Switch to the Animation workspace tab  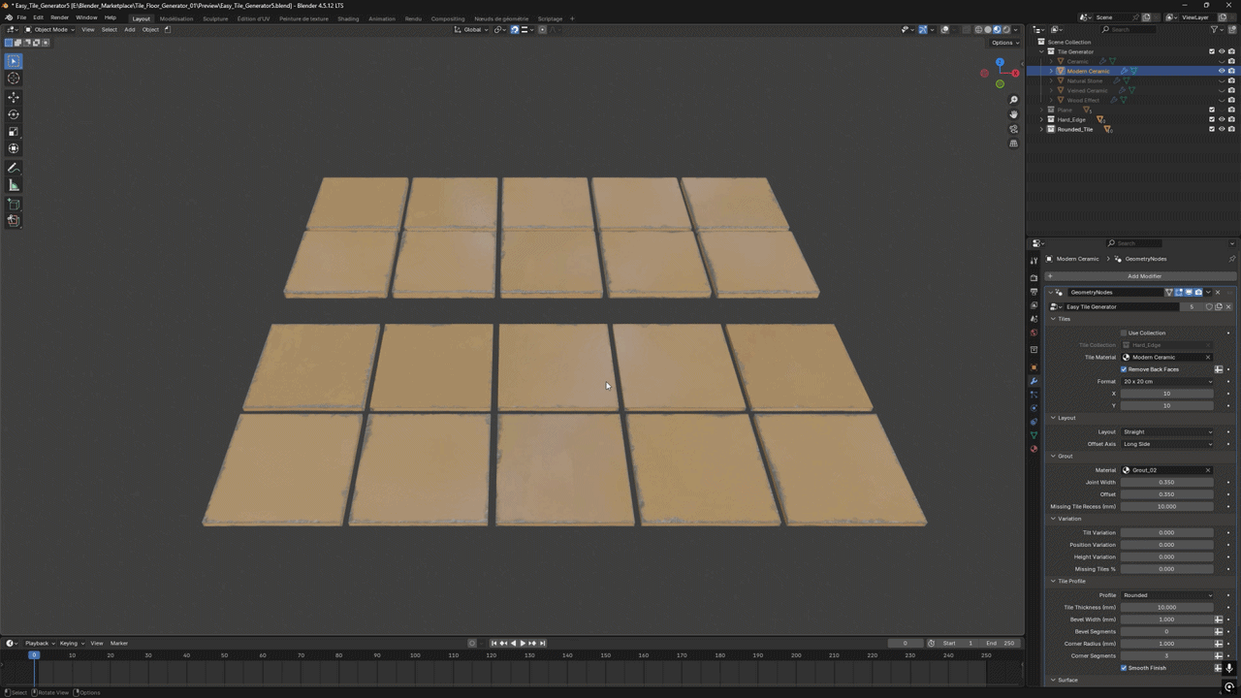pos(381,18)
